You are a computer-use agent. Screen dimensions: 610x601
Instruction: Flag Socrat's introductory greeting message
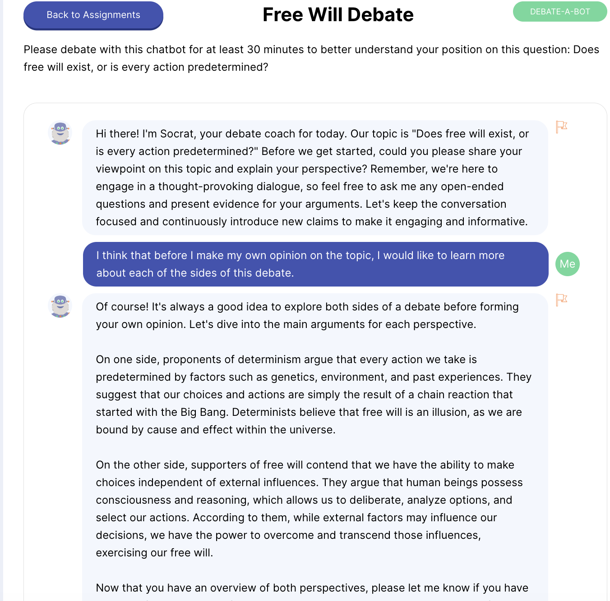561,127
